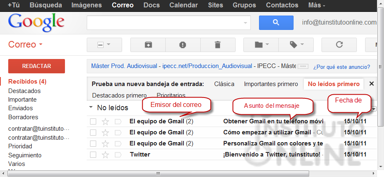Star the Personaliza Gmail con colores message
This screenshot has height=177, width=384.
click(105, 143)
